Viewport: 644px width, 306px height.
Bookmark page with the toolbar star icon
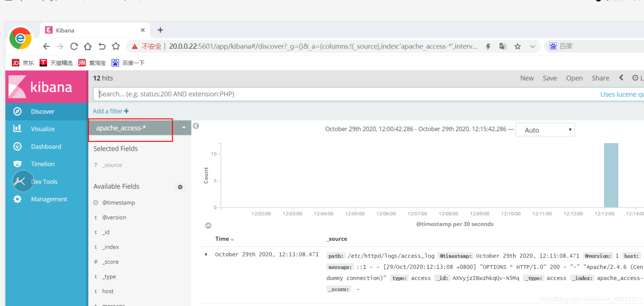[116, 46]
